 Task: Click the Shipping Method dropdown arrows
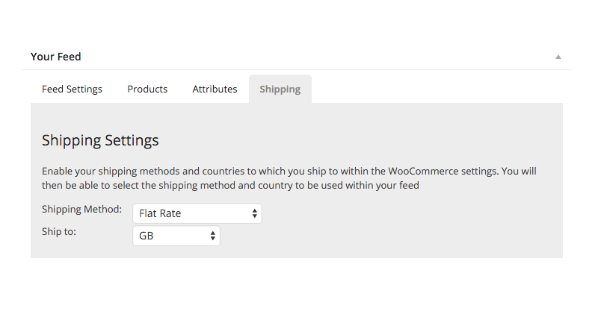tap(255, 213)
